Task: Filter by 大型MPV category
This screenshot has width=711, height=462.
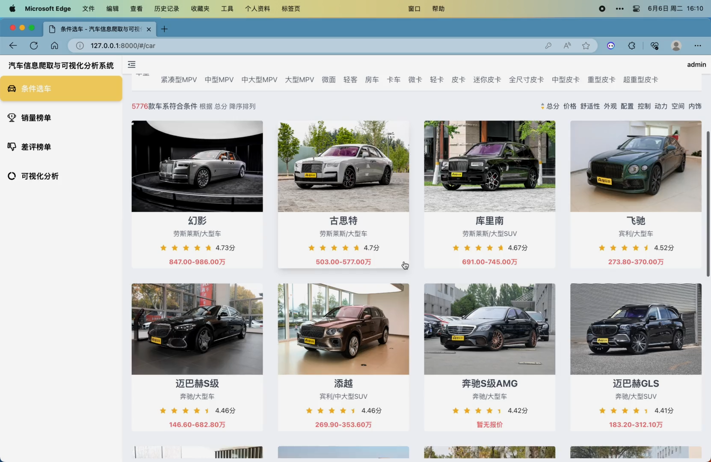Action: 299,80
